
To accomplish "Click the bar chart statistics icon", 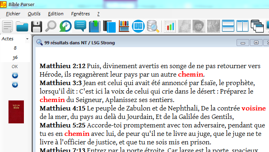I will [169, 26].
